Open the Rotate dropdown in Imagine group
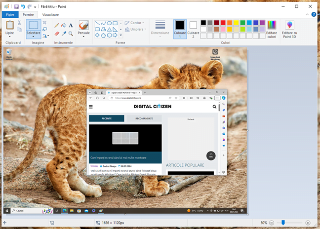This screenshot has height=229, width=320. [x=46, y=36]
